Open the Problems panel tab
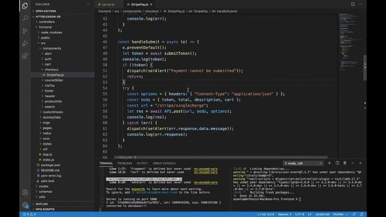386x217 pixels. pyautogui.click(x=125, y=163)
